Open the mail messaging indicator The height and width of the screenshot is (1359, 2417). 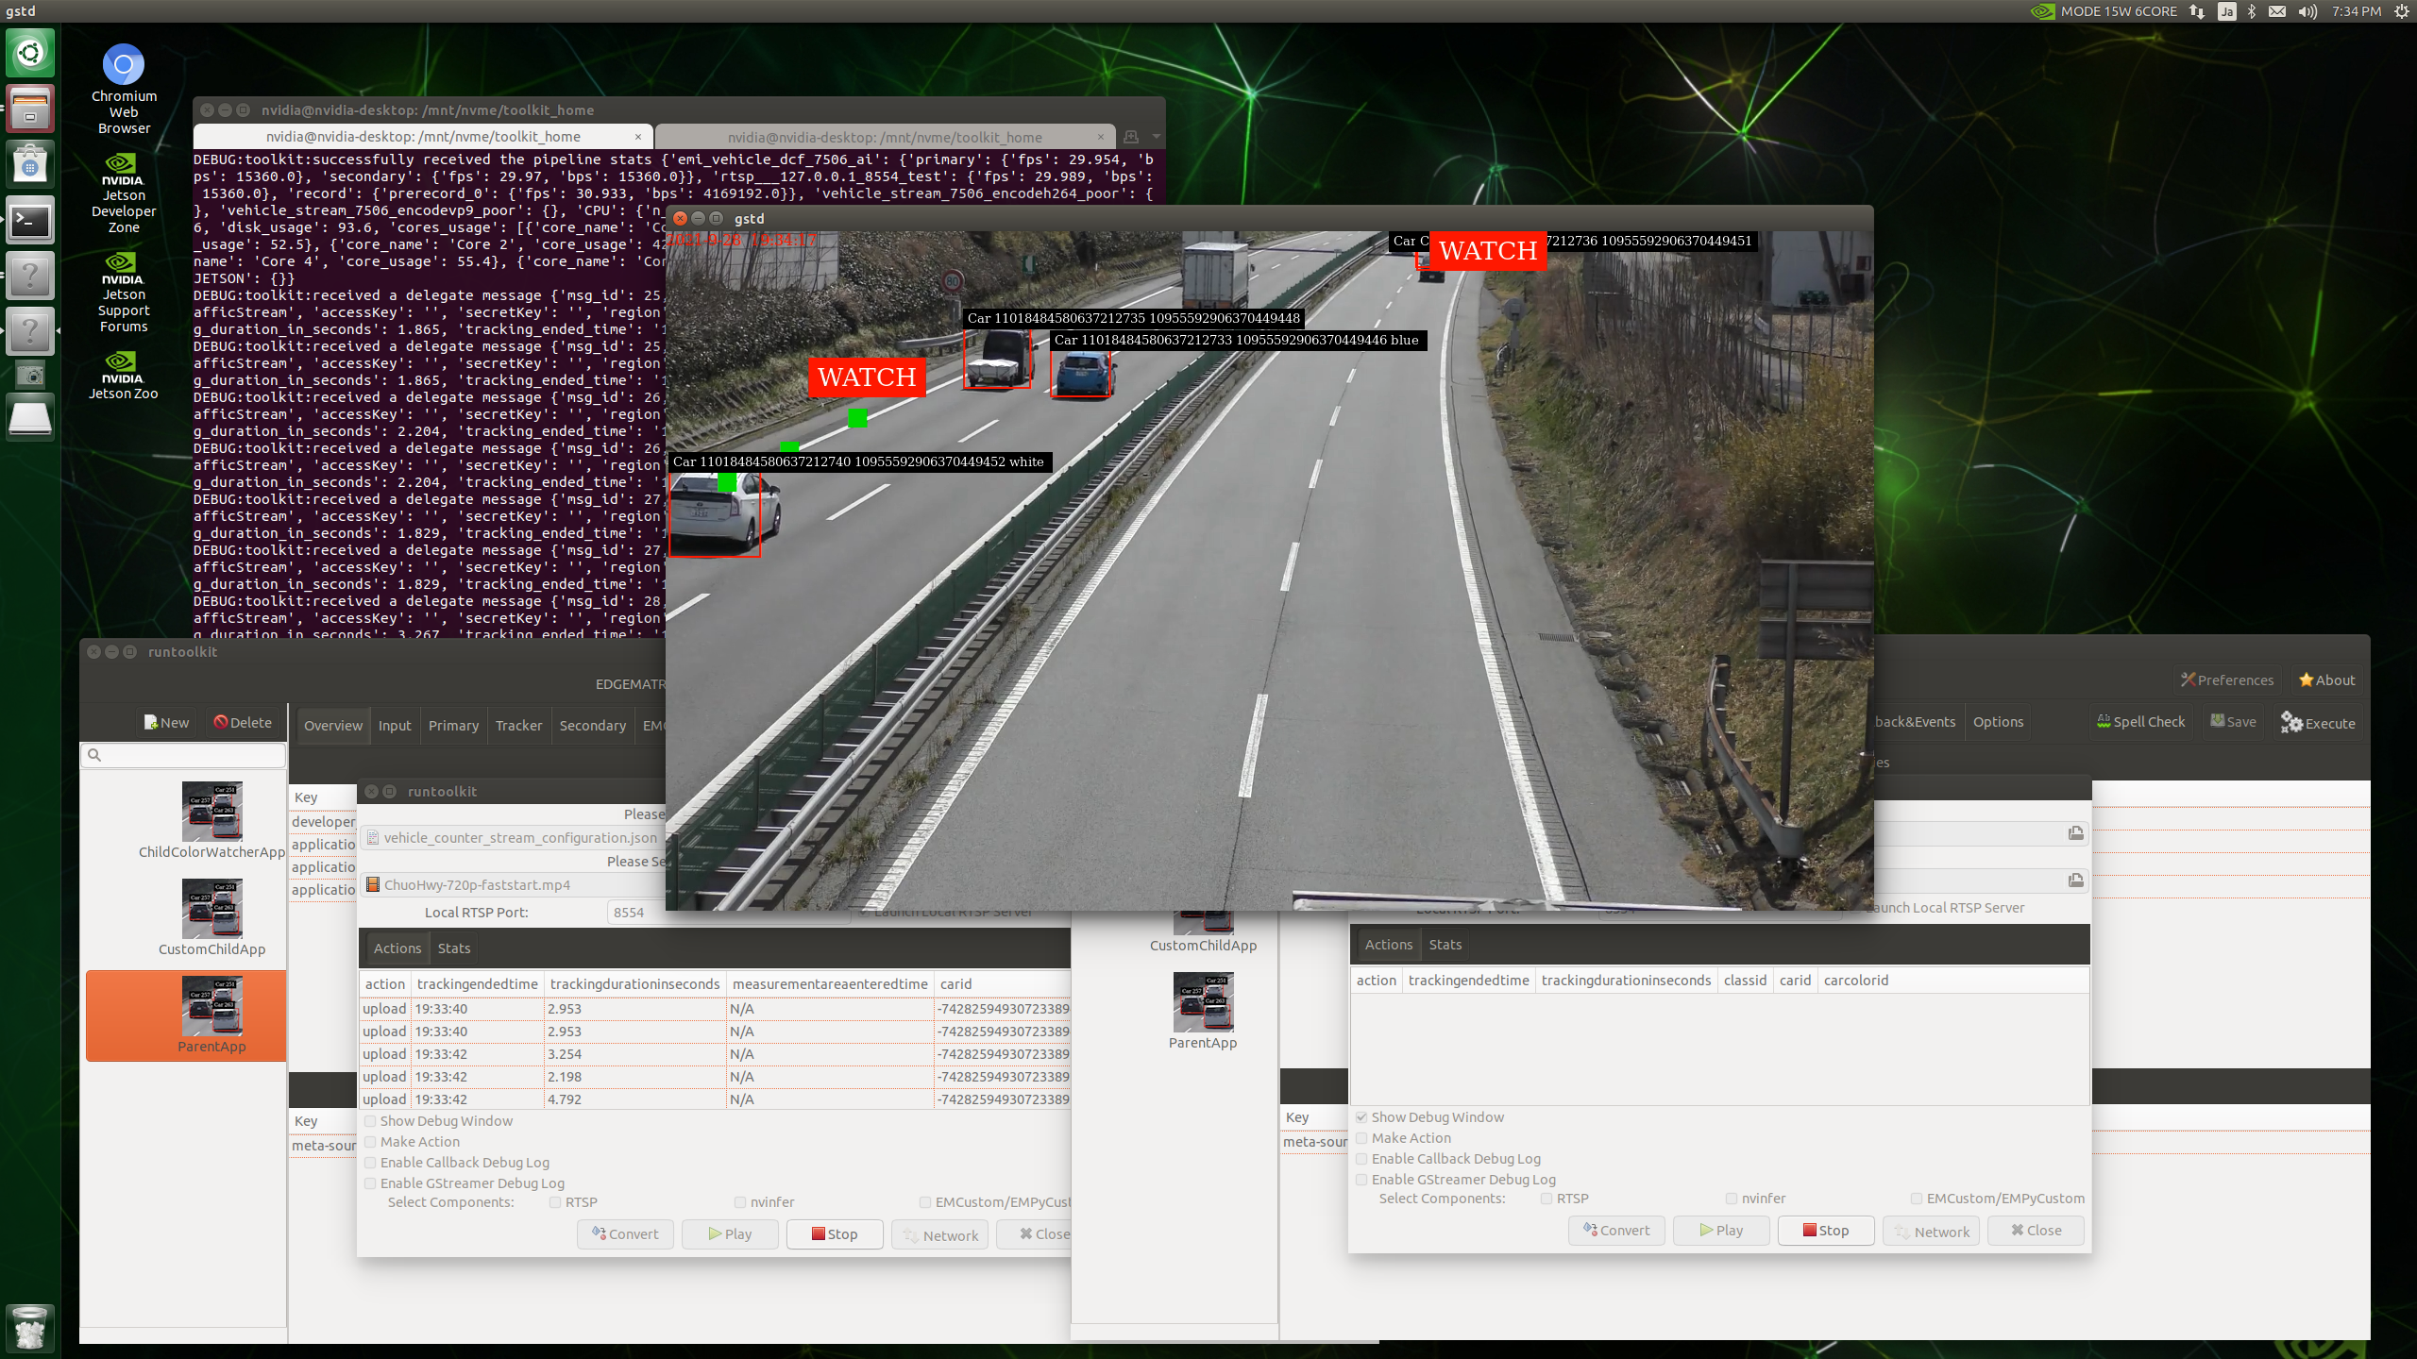pyautogui.click(x=2277, y=11)
